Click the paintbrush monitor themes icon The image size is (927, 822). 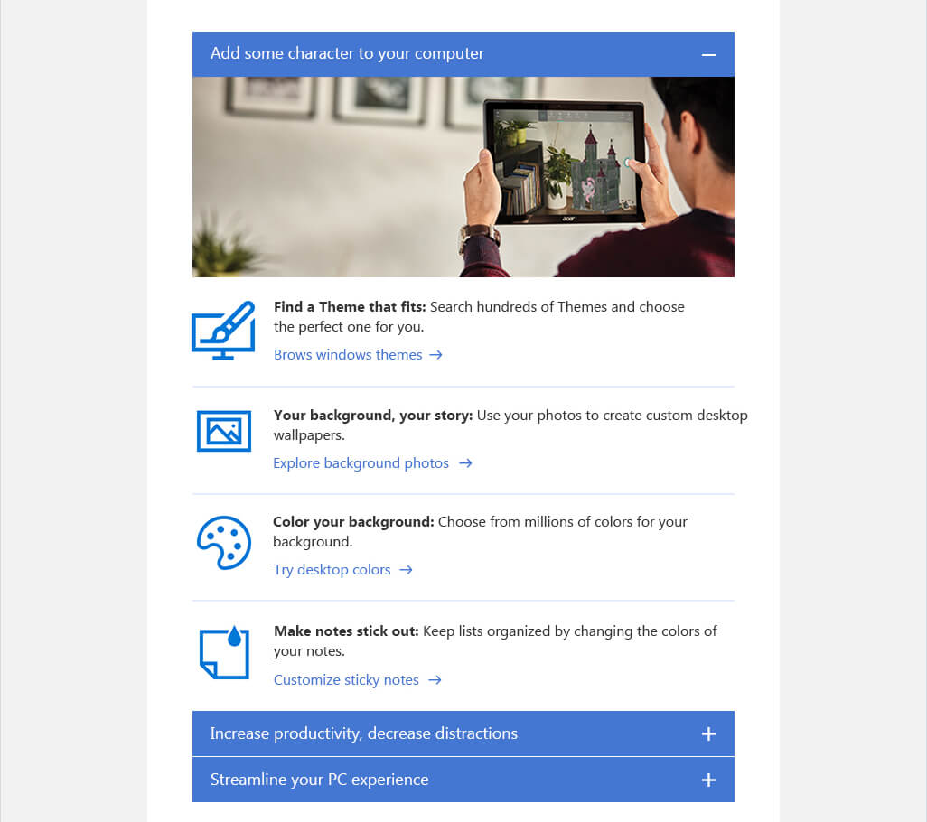tap(223, 331)
